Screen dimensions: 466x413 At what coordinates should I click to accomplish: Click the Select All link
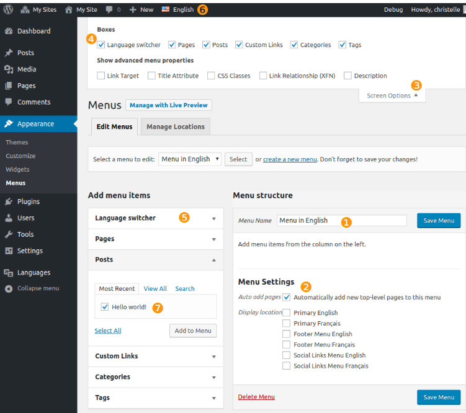pos(108,331)
